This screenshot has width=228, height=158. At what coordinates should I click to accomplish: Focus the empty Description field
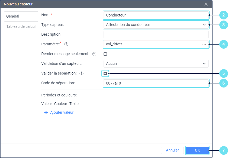tap(156, 34)
